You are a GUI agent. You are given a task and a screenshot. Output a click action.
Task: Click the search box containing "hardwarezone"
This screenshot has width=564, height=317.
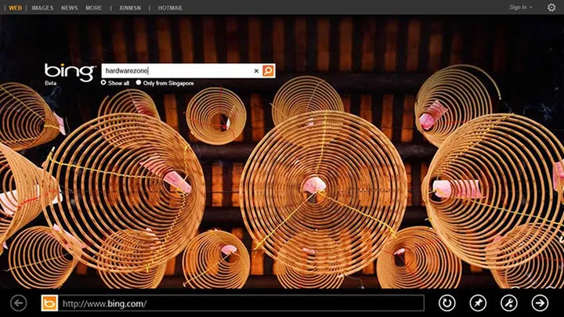coord(176,70)
